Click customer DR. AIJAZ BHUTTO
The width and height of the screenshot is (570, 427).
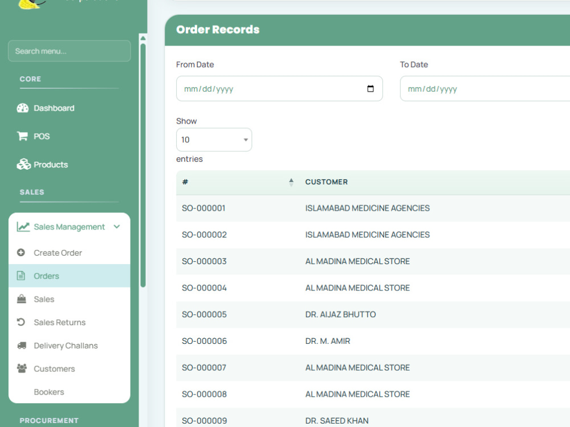pyautogui.click(x=341, y=314)
